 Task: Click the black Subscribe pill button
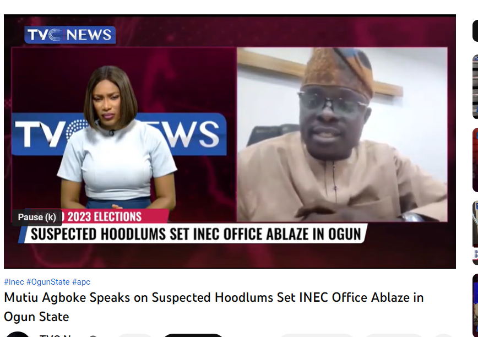click(193, 335)
